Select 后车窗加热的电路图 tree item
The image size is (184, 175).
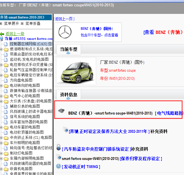tap(29, 122)
